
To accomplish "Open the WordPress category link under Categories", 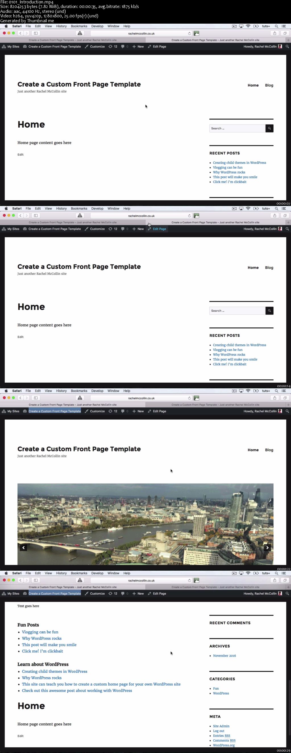I will coord(221,693).
